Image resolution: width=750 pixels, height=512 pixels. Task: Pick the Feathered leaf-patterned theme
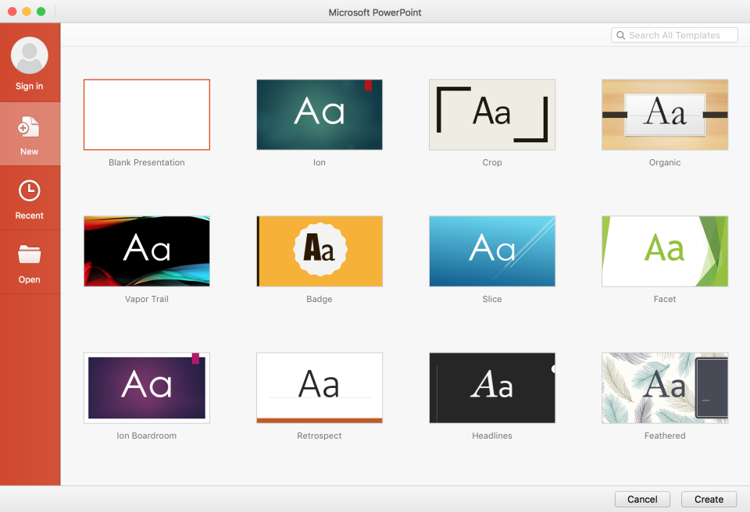[x=664, y=387]
